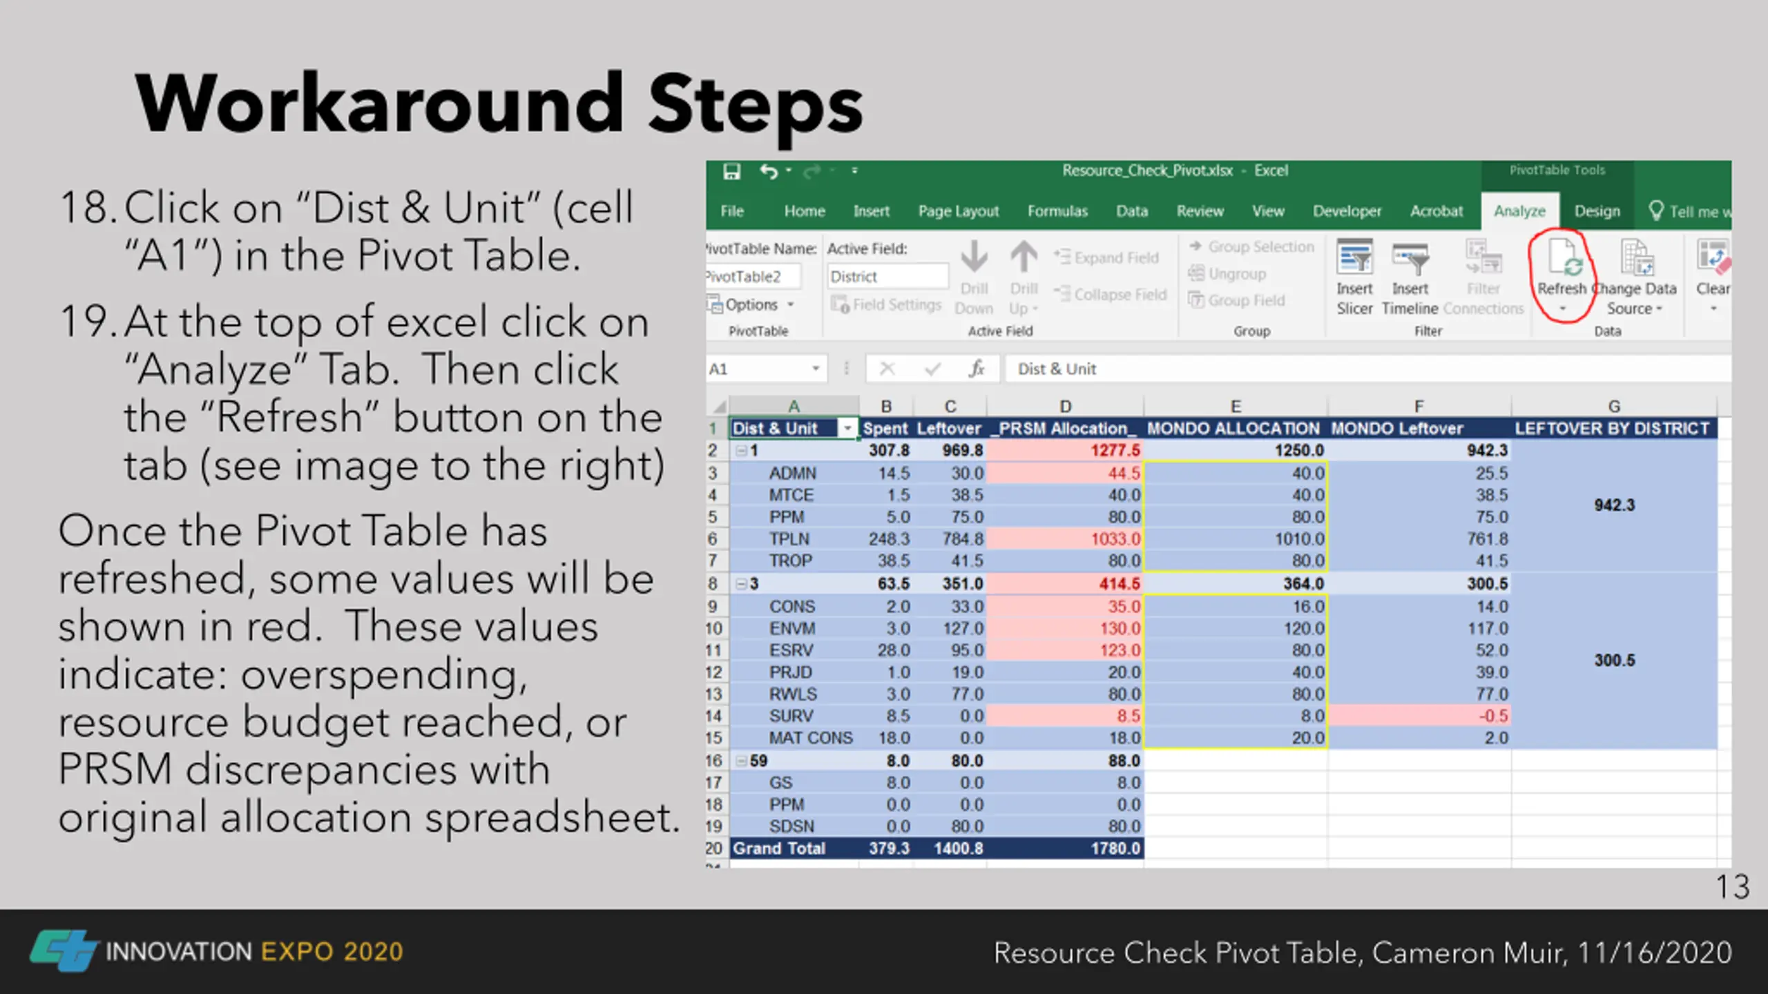
Task: Click the Cancel X icon in formula bar
Action: [x=887, y=369]
